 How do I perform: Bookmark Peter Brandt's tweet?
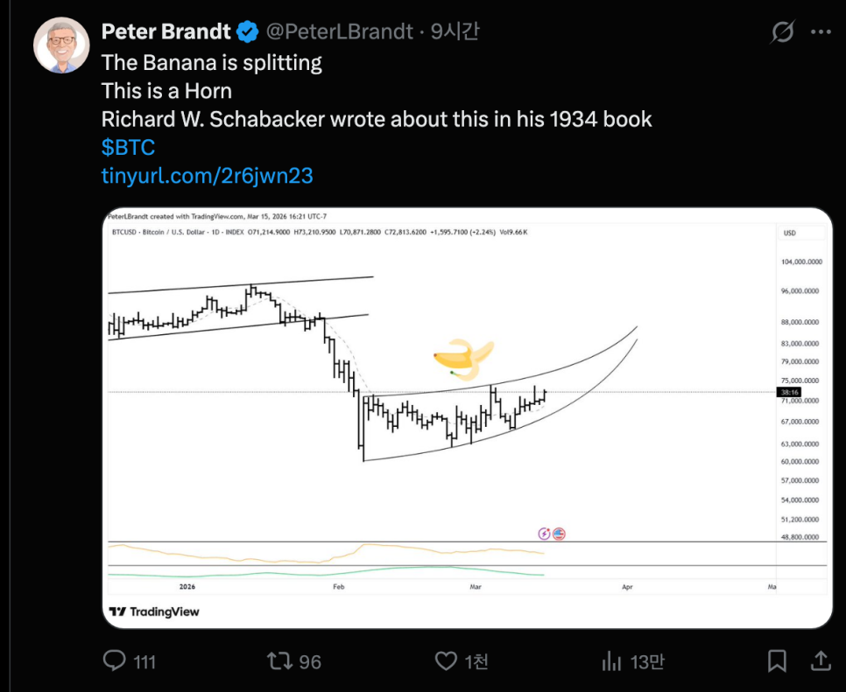click(777, 661)
